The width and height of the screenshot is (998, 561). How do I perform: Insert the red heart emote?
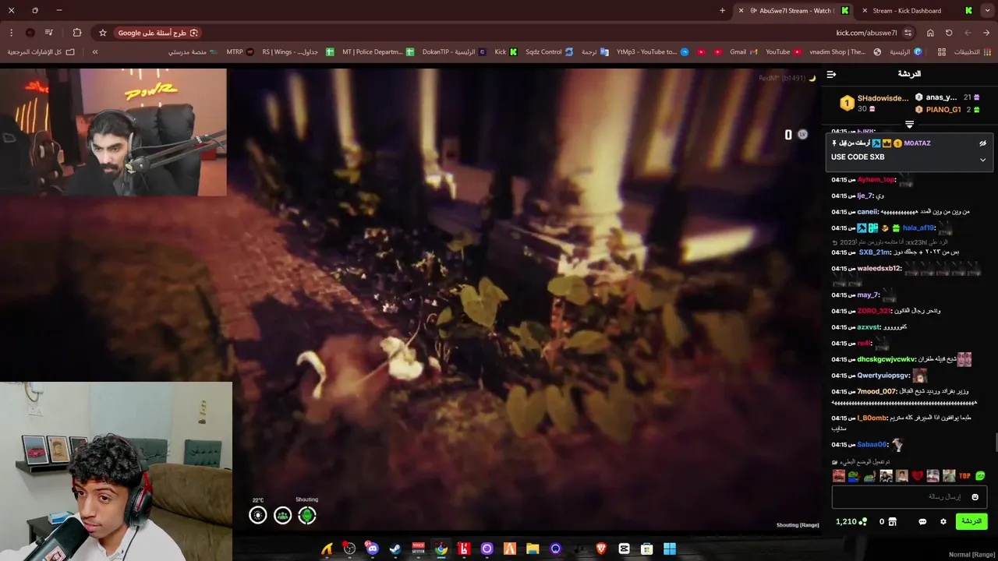pyautogui.click(x=918, y=476)
